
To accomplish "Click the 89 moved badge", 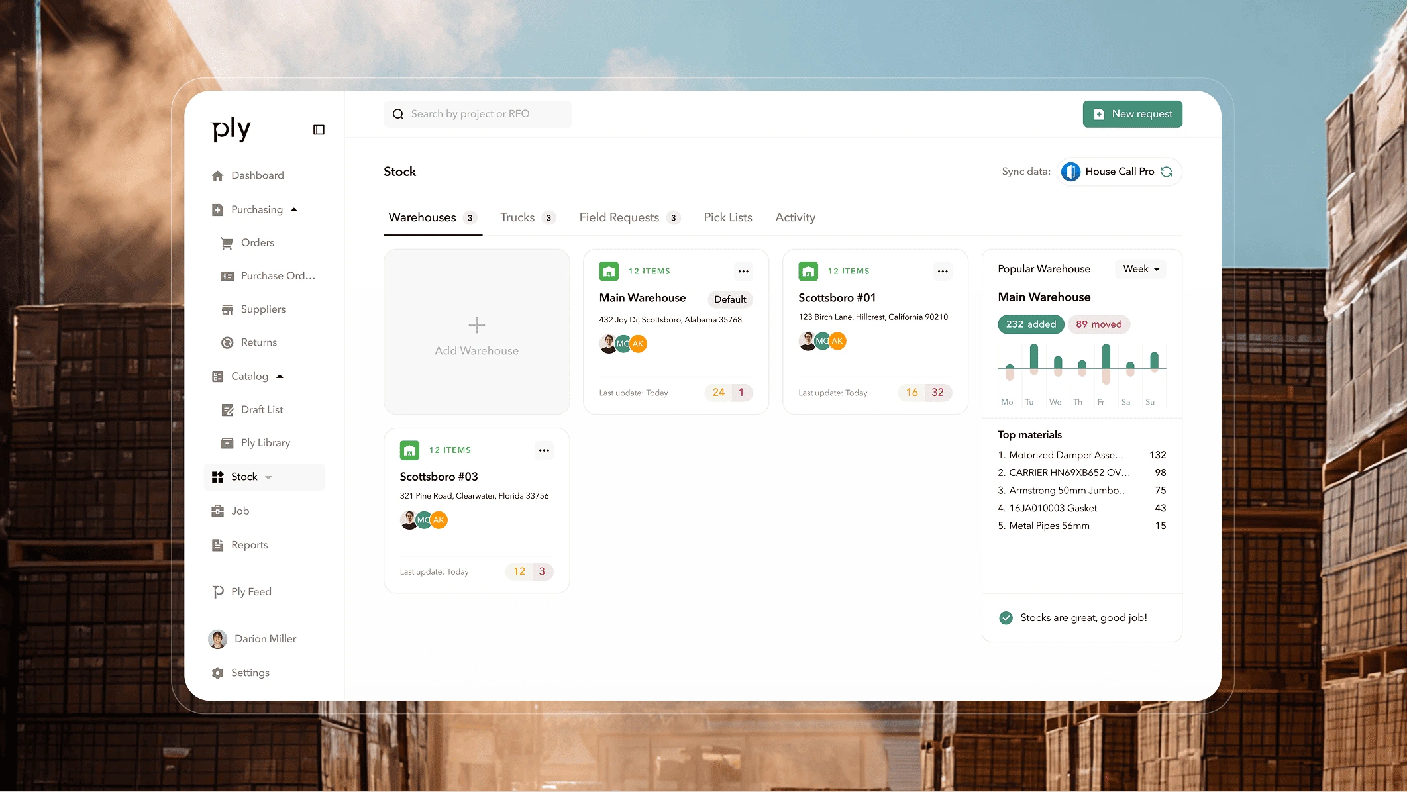I will (1098, 324).
